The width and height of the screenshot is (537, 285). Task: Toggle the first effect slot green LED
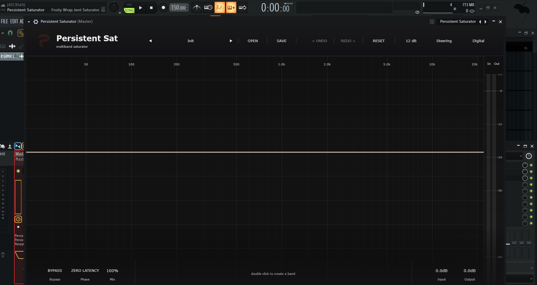pyautogui.click(x=531, y=165)
